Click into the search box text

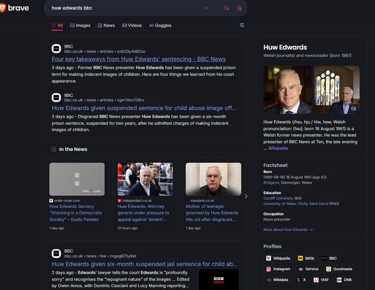click(72, 8)
